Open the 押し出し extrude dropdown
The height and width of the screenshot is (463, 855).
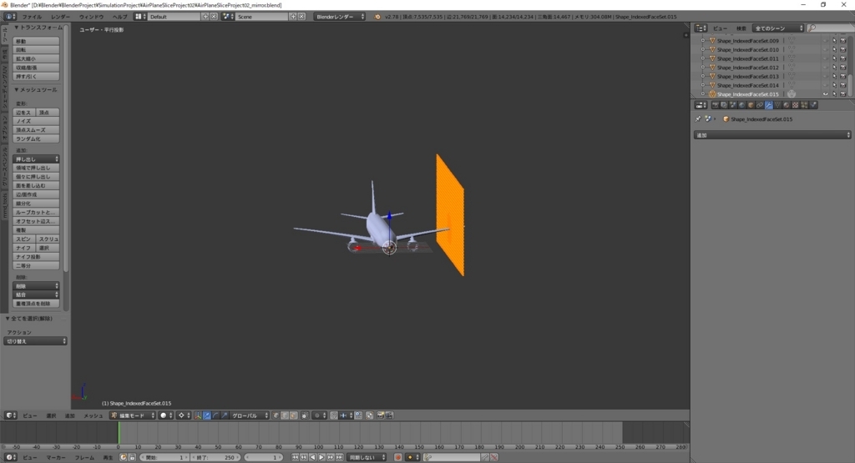click(x=36, y=159)
